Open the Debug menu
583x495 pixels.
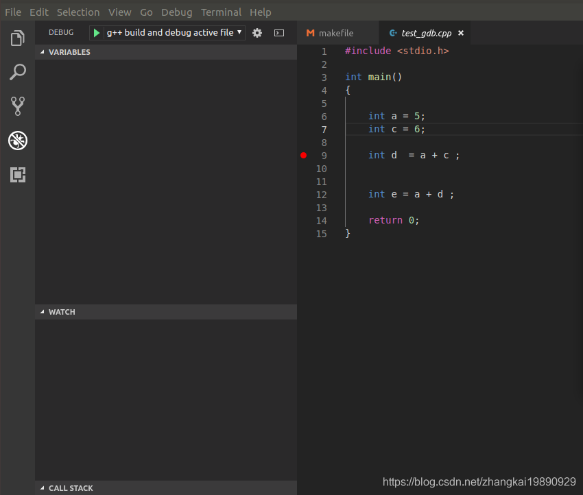coord(176,12)
